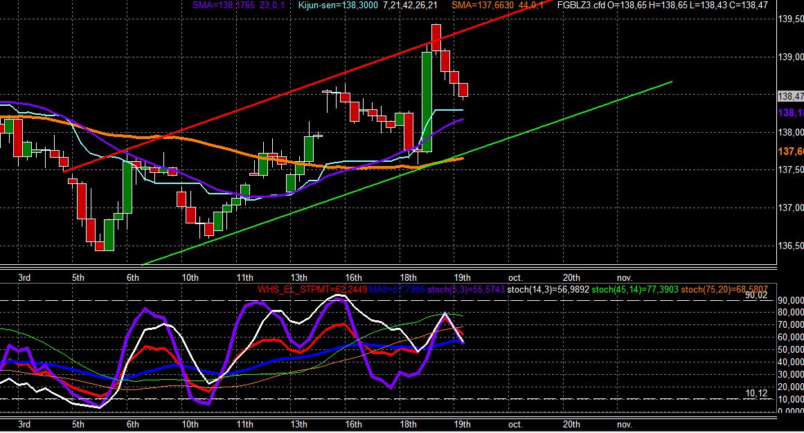Image resolution: width=804 pixels, height=433 pixels.
Task: Click the oct. date label under price chart
Action: tap(515, 278)
